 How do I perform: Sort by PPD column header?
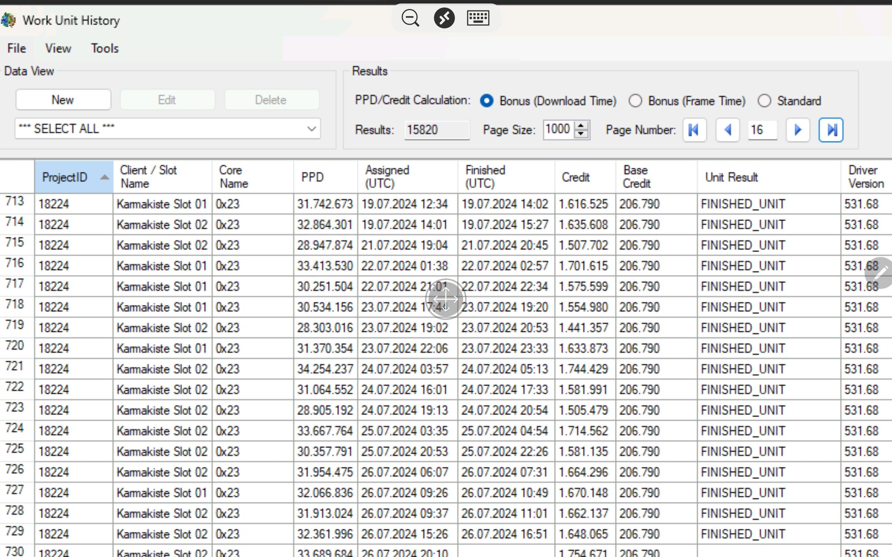(x=325, y=177)
